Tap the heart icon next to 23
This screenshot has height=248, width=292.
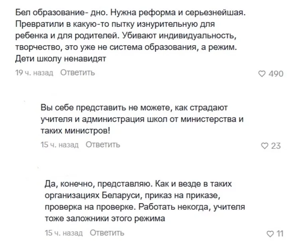point(264,146)
